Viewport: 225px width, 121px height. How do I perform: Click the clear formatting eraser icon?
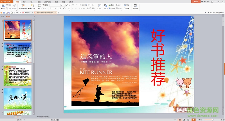69,8
